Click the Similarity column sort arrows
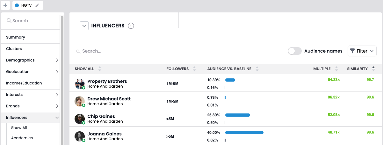Screen dimensions: 383x145 pos(373,69)
